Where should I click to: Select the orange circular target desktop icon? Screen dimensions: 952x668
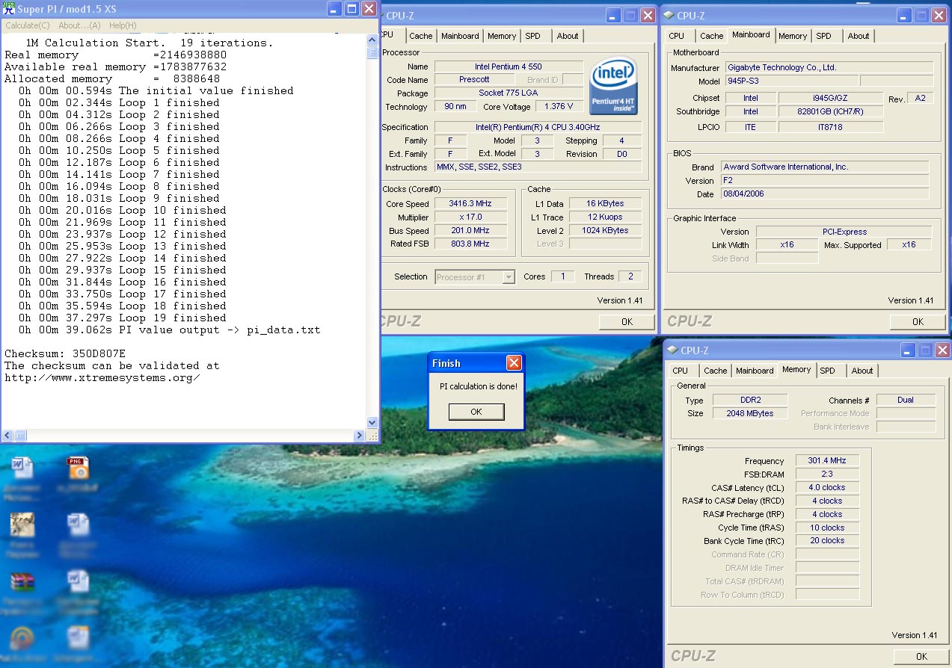pyautogui.click(x=22, y=639)
